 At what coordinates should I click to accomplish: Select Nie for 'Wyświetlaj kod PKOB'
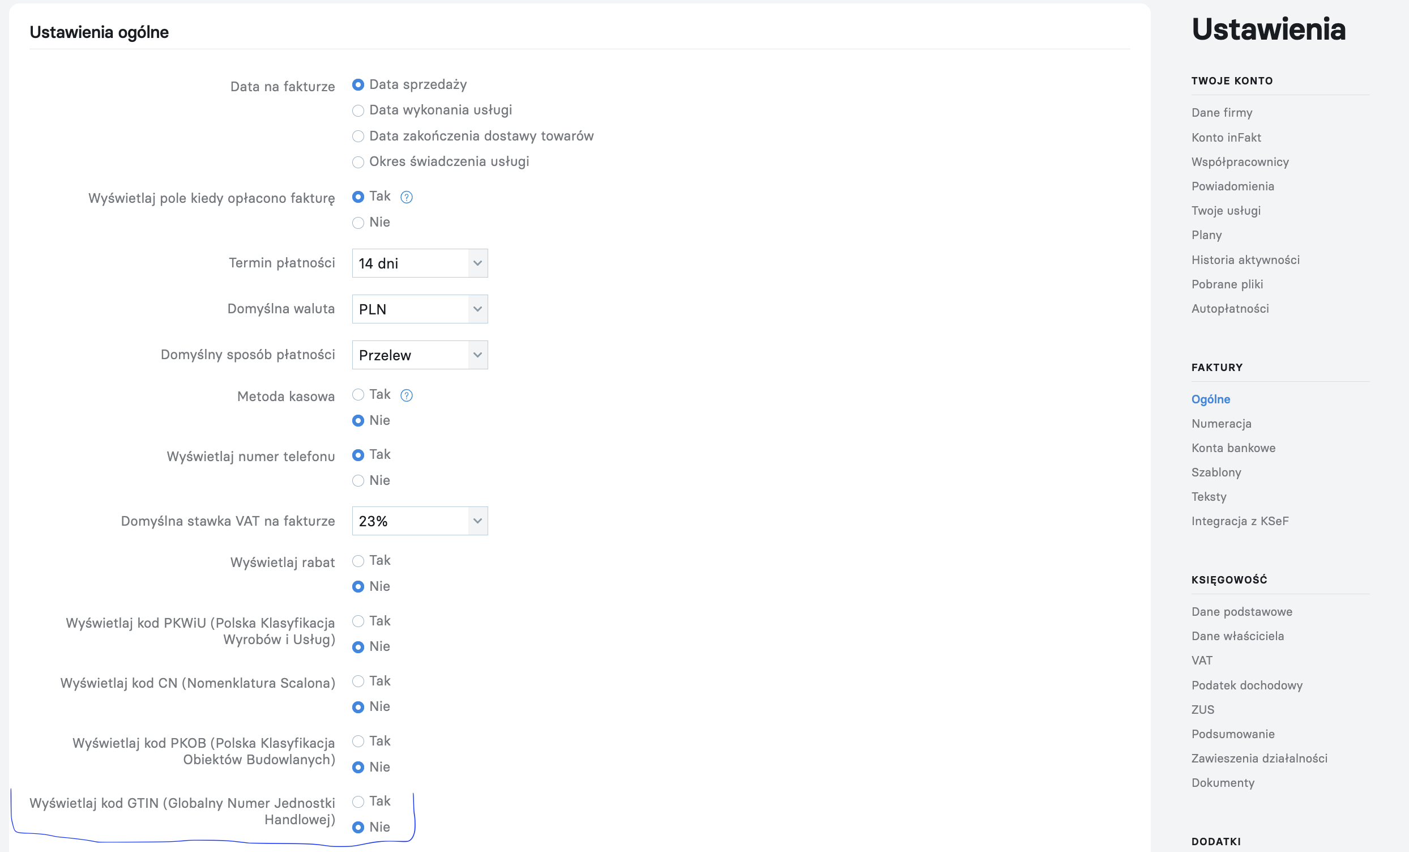tap(358, 768)
